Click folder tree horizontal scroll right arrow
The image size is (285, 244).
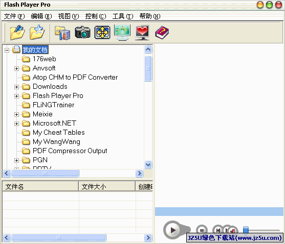pos(139,174)
